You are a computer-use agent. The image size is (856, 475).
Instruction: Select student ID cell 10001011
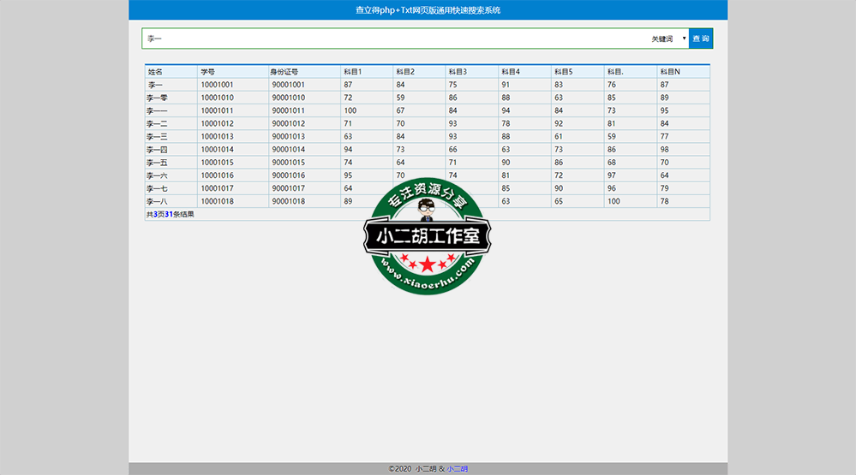coord(217,110)
